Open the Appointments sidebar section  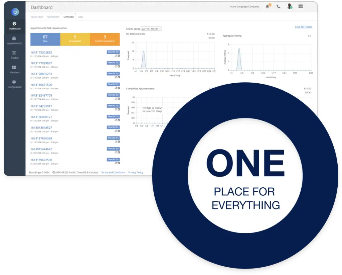pyautogui.click(x=14, y=40)
